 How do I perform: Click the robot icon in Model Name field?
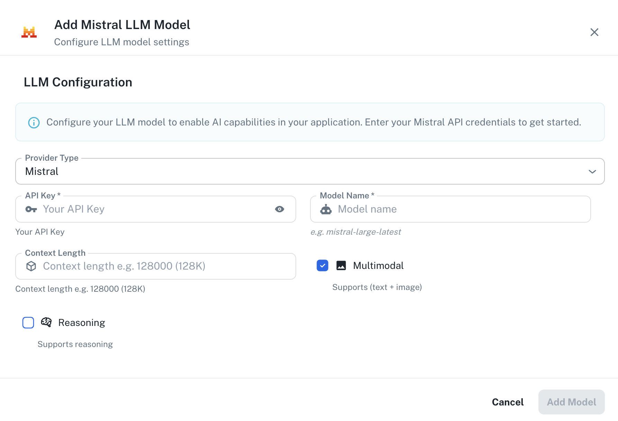[326, 209]
